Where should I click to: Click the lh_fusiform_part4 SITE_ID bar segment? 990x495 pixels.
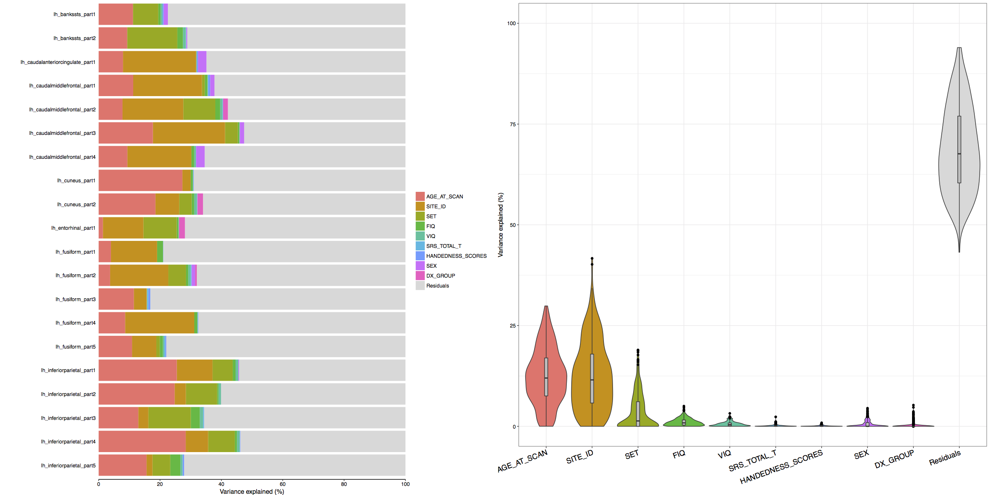pos(160,323)
